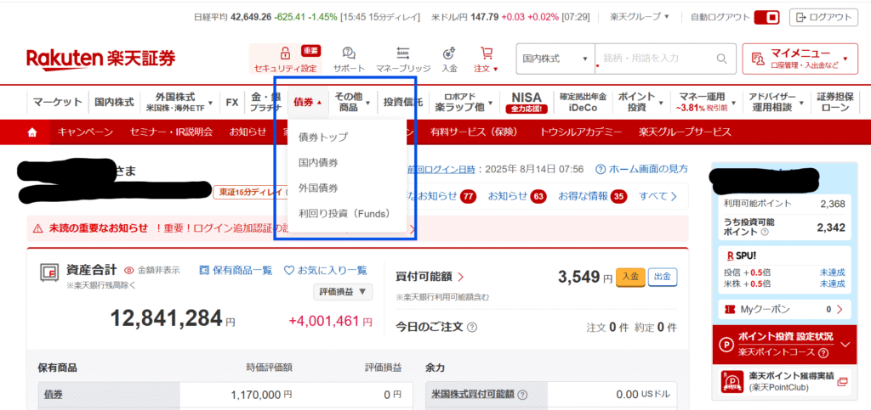
Task: Open the 金・銀 プラチナ nav tab
Action: [265, 102]
